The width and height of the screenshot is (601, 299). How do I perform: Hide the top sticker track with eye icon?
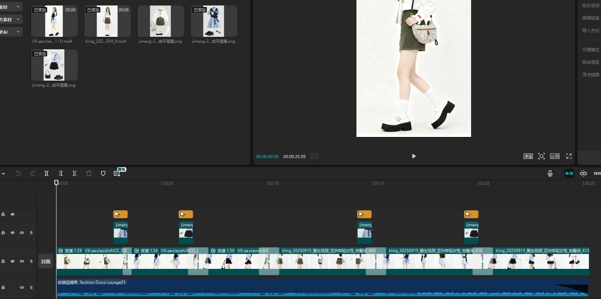click(x=13, y=214)
